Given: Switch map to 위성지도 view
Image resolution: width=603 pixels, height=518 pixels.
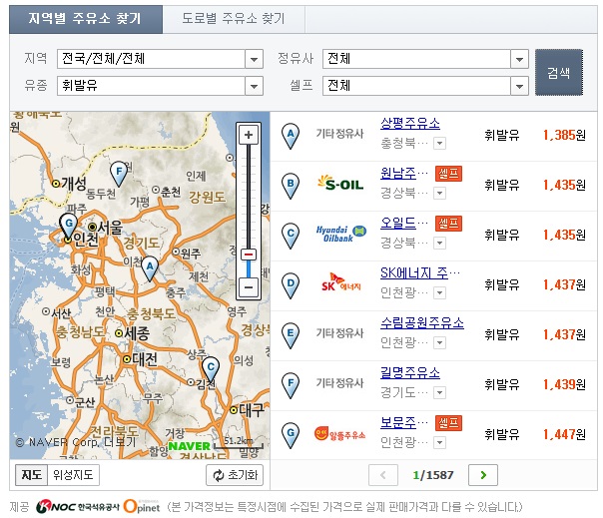Looking at the screenshot, I should pyautogui.click(x=73, y=475).
